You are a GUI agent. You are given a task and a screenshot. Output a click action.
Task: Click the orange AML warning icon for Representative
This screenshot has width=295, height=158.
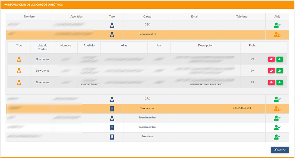[277, 35]
